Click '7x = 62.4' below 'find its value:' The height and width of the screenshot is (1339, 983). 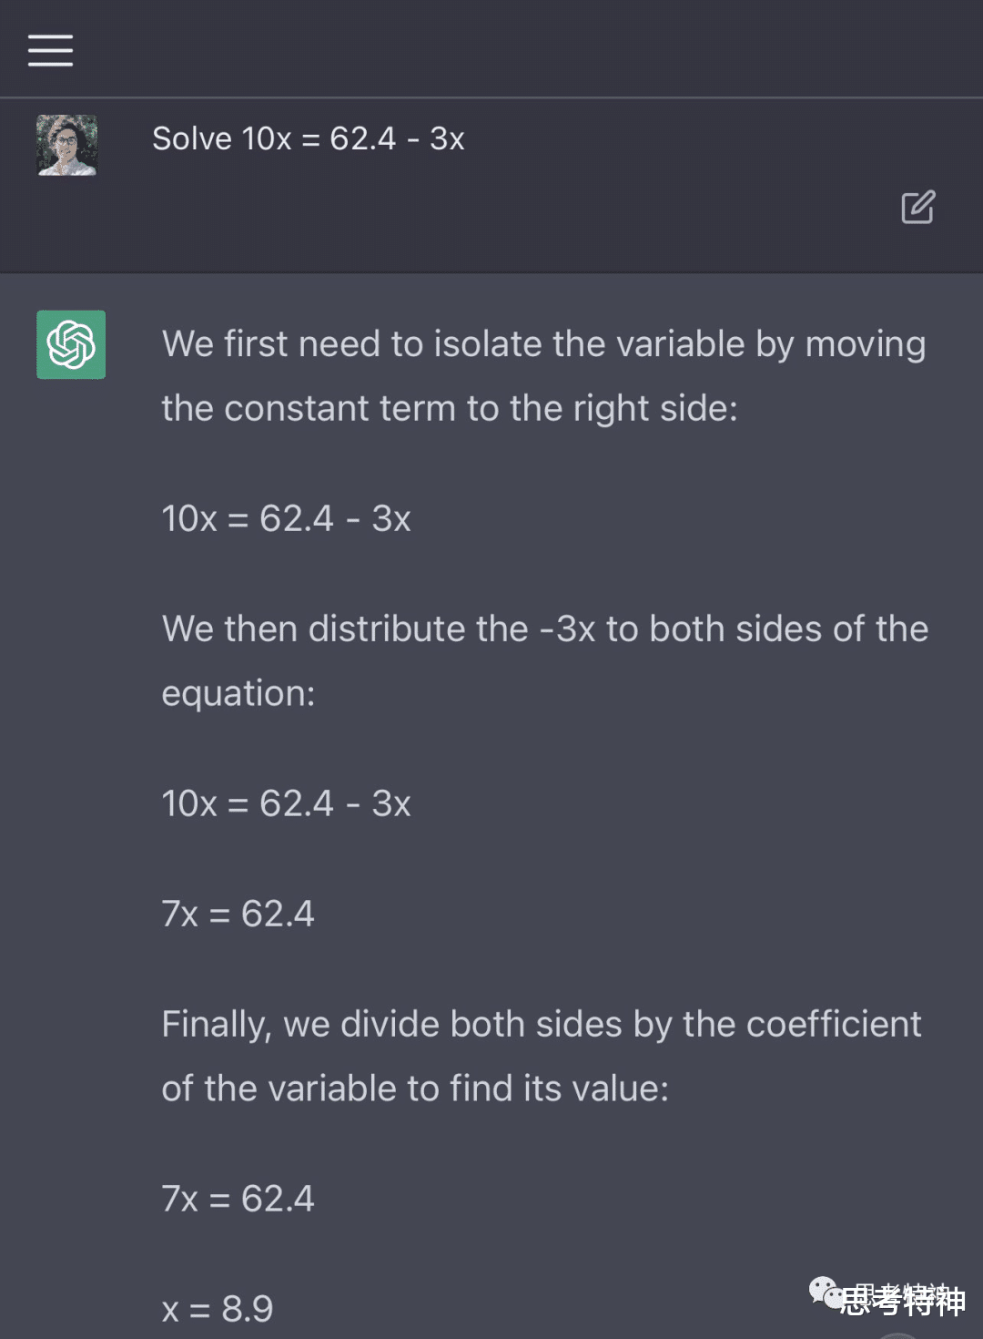pos(238,1199)
